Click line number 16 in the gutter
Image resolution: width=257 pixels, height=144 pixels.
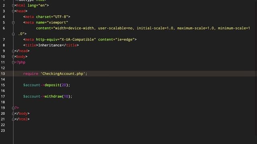tap(3, 91)
